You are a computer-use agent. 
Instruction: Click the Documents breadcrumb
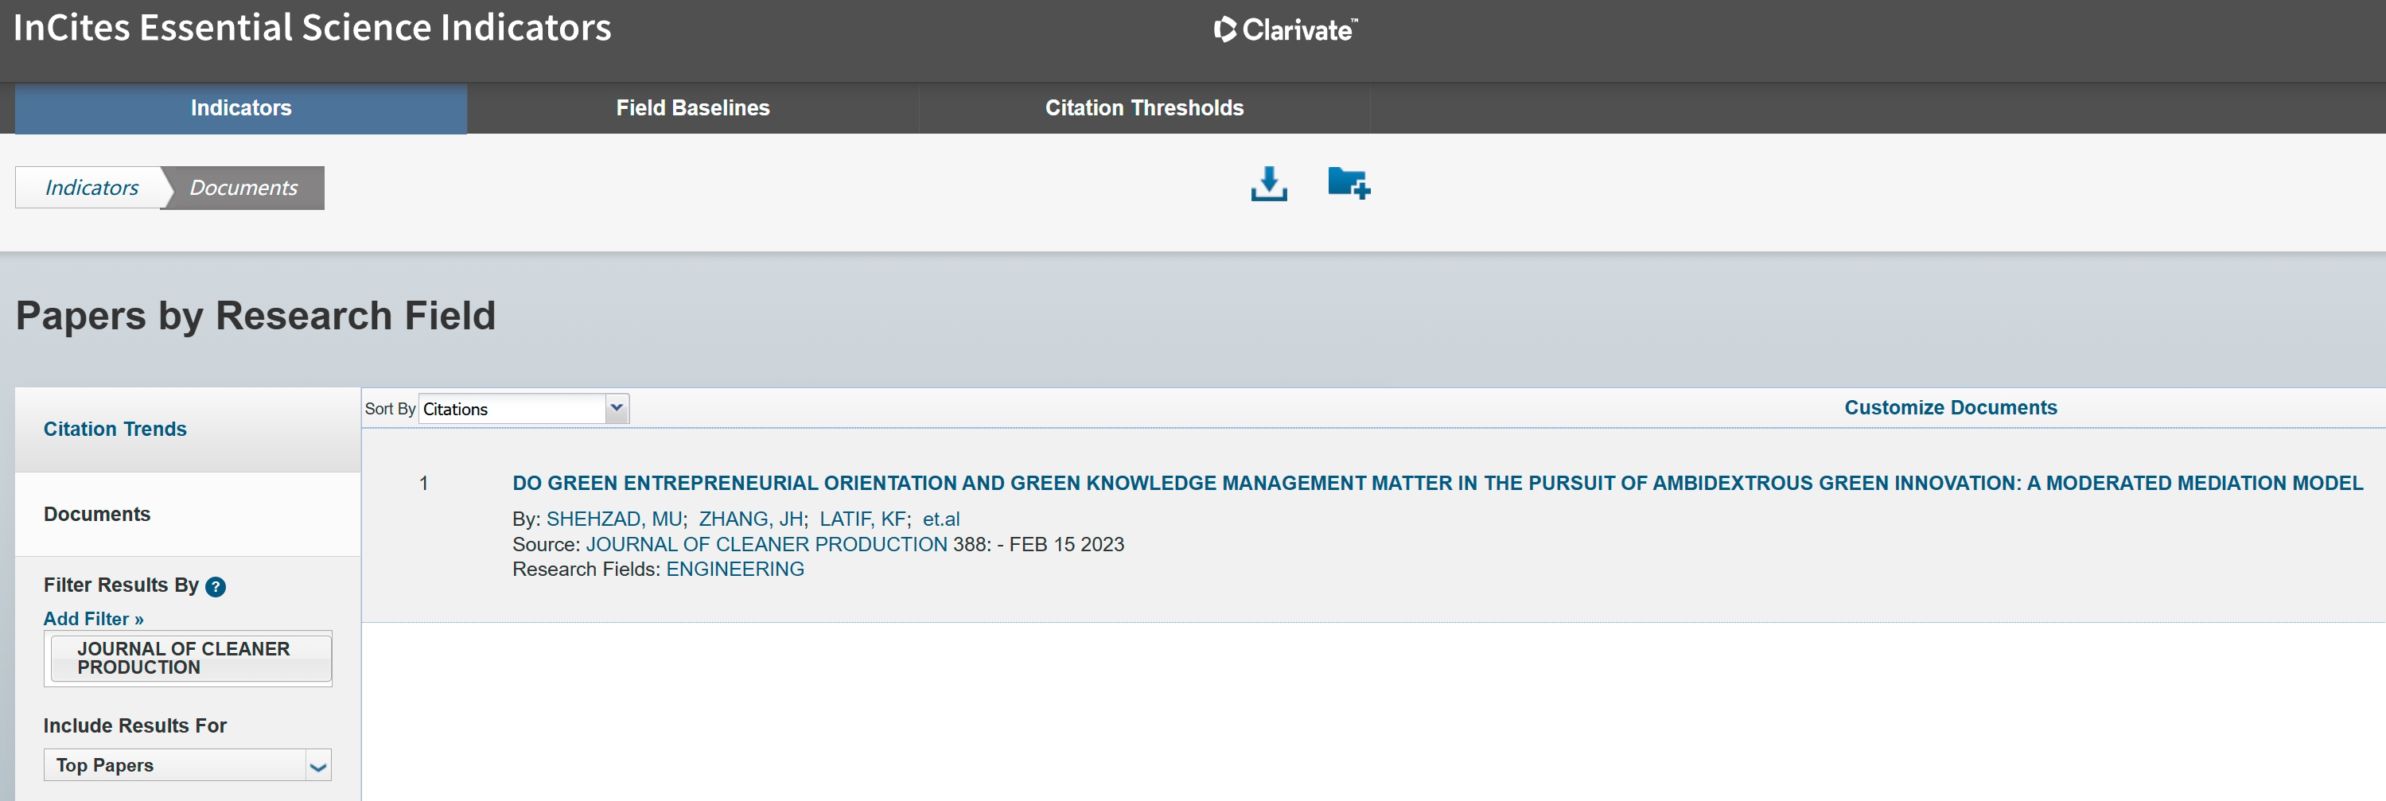pos(243,188)
